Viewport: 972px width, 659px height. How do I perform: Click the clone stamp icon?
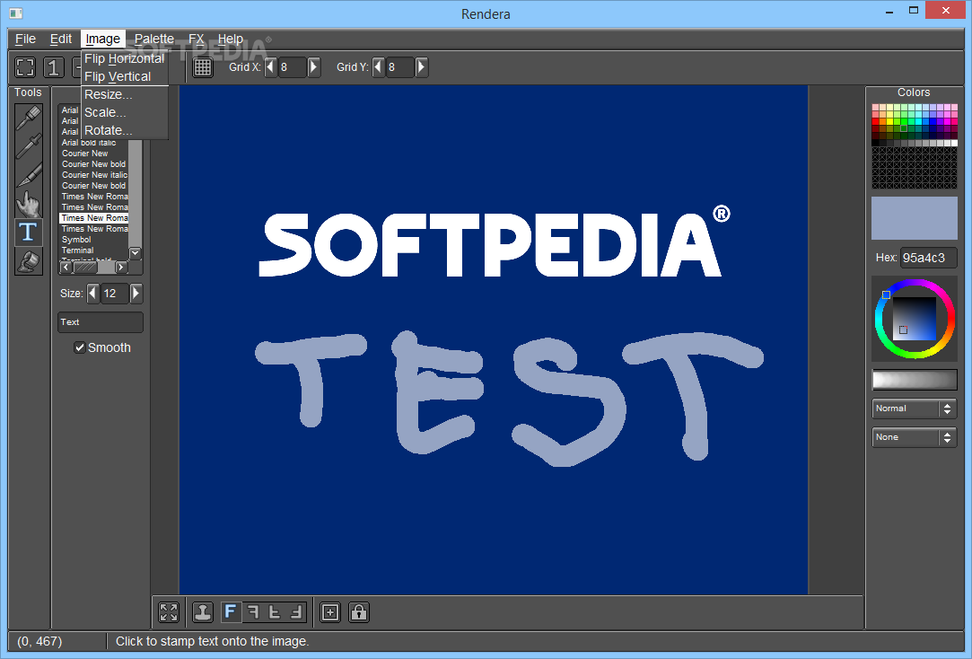point(203,612)
